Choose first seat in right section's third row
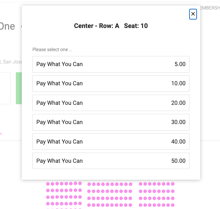The height and width of the screenshot is (209, 220). click(141, 198)
